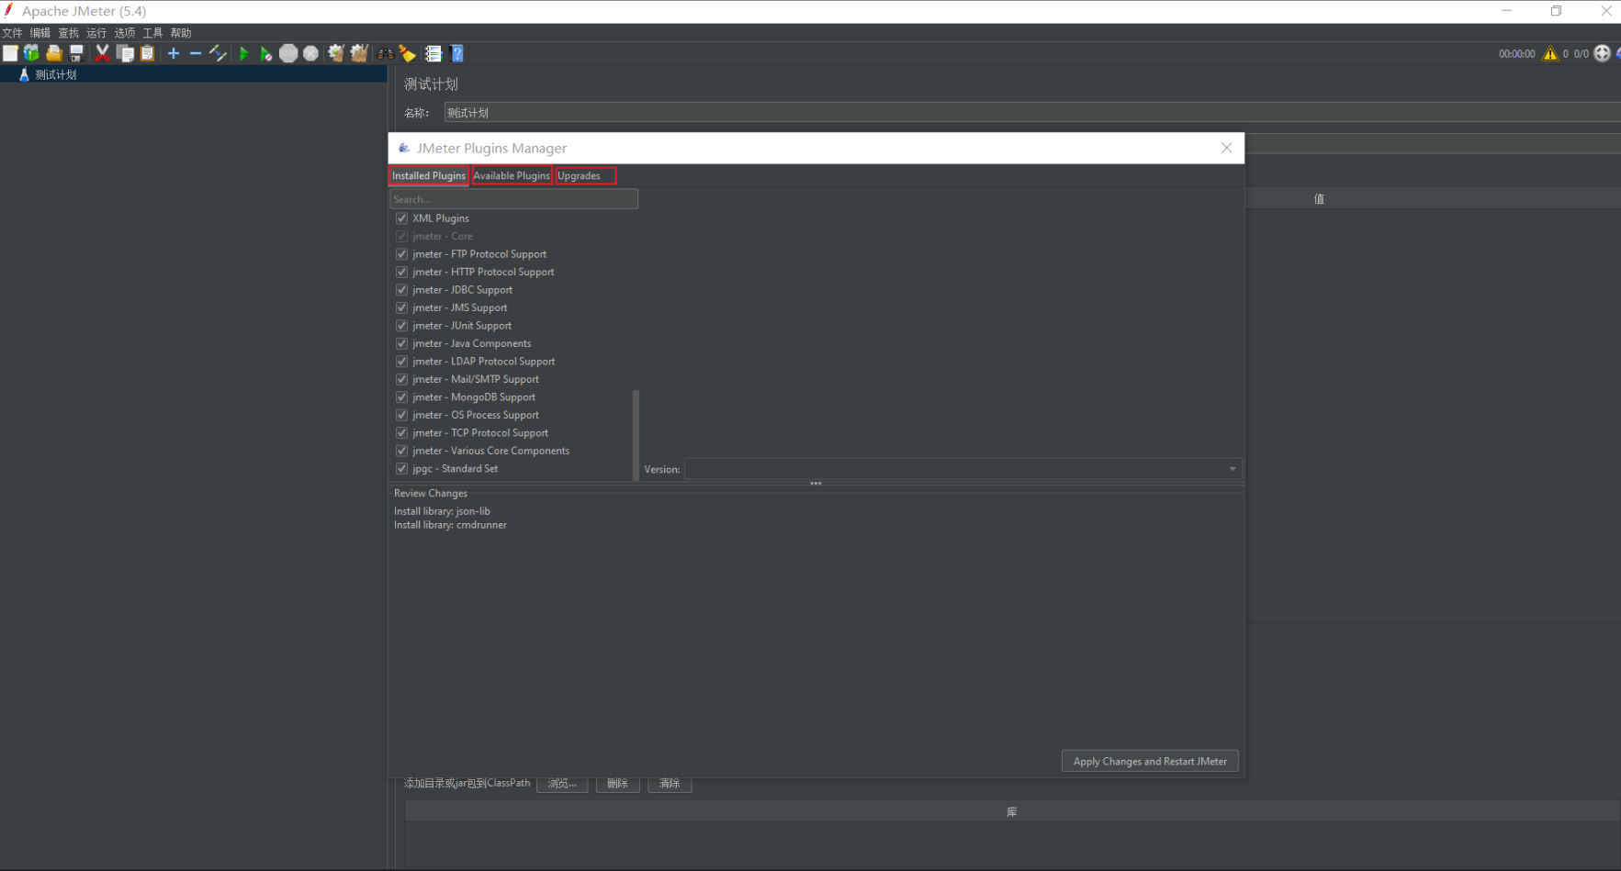Screen dimensions: 1621x871
Task: Toggle jmeter - Various Core Components checkbox
Action: (x=401, y=451)
